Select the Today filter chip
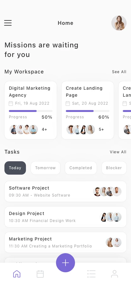This screenshot has height=285, width=131. (x=15, y=168)
